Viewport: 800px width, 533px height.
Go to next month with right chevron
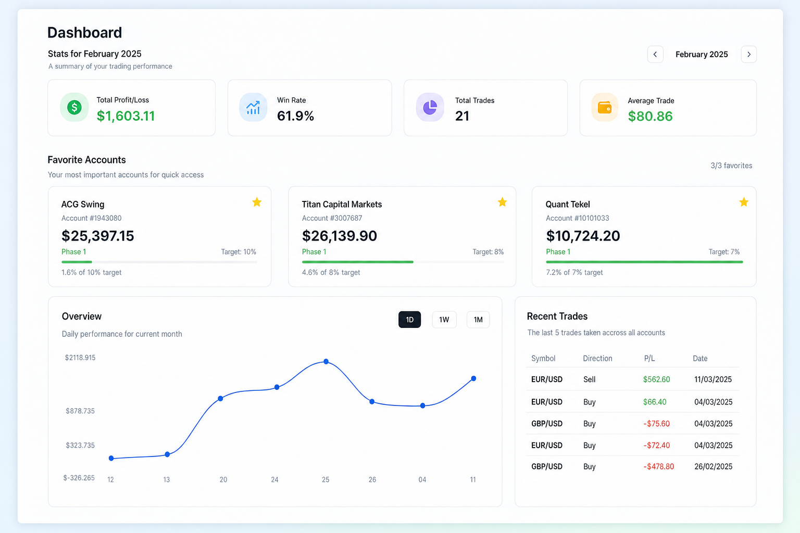pyautogui.click(x=749, y=54)
